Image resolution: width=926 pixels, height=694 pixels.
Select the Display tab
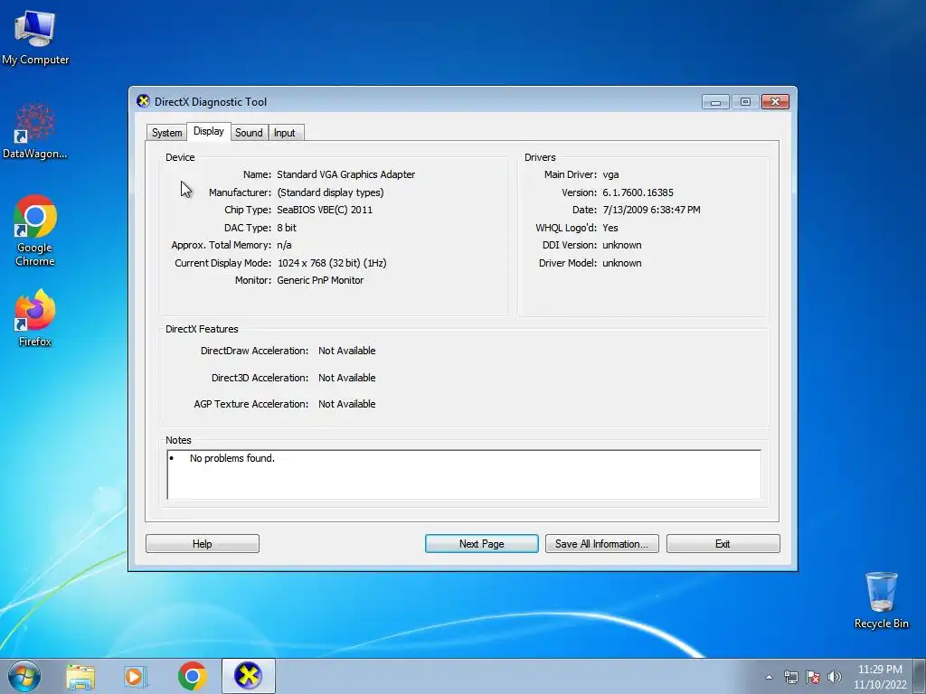click(x=209, y=131)
